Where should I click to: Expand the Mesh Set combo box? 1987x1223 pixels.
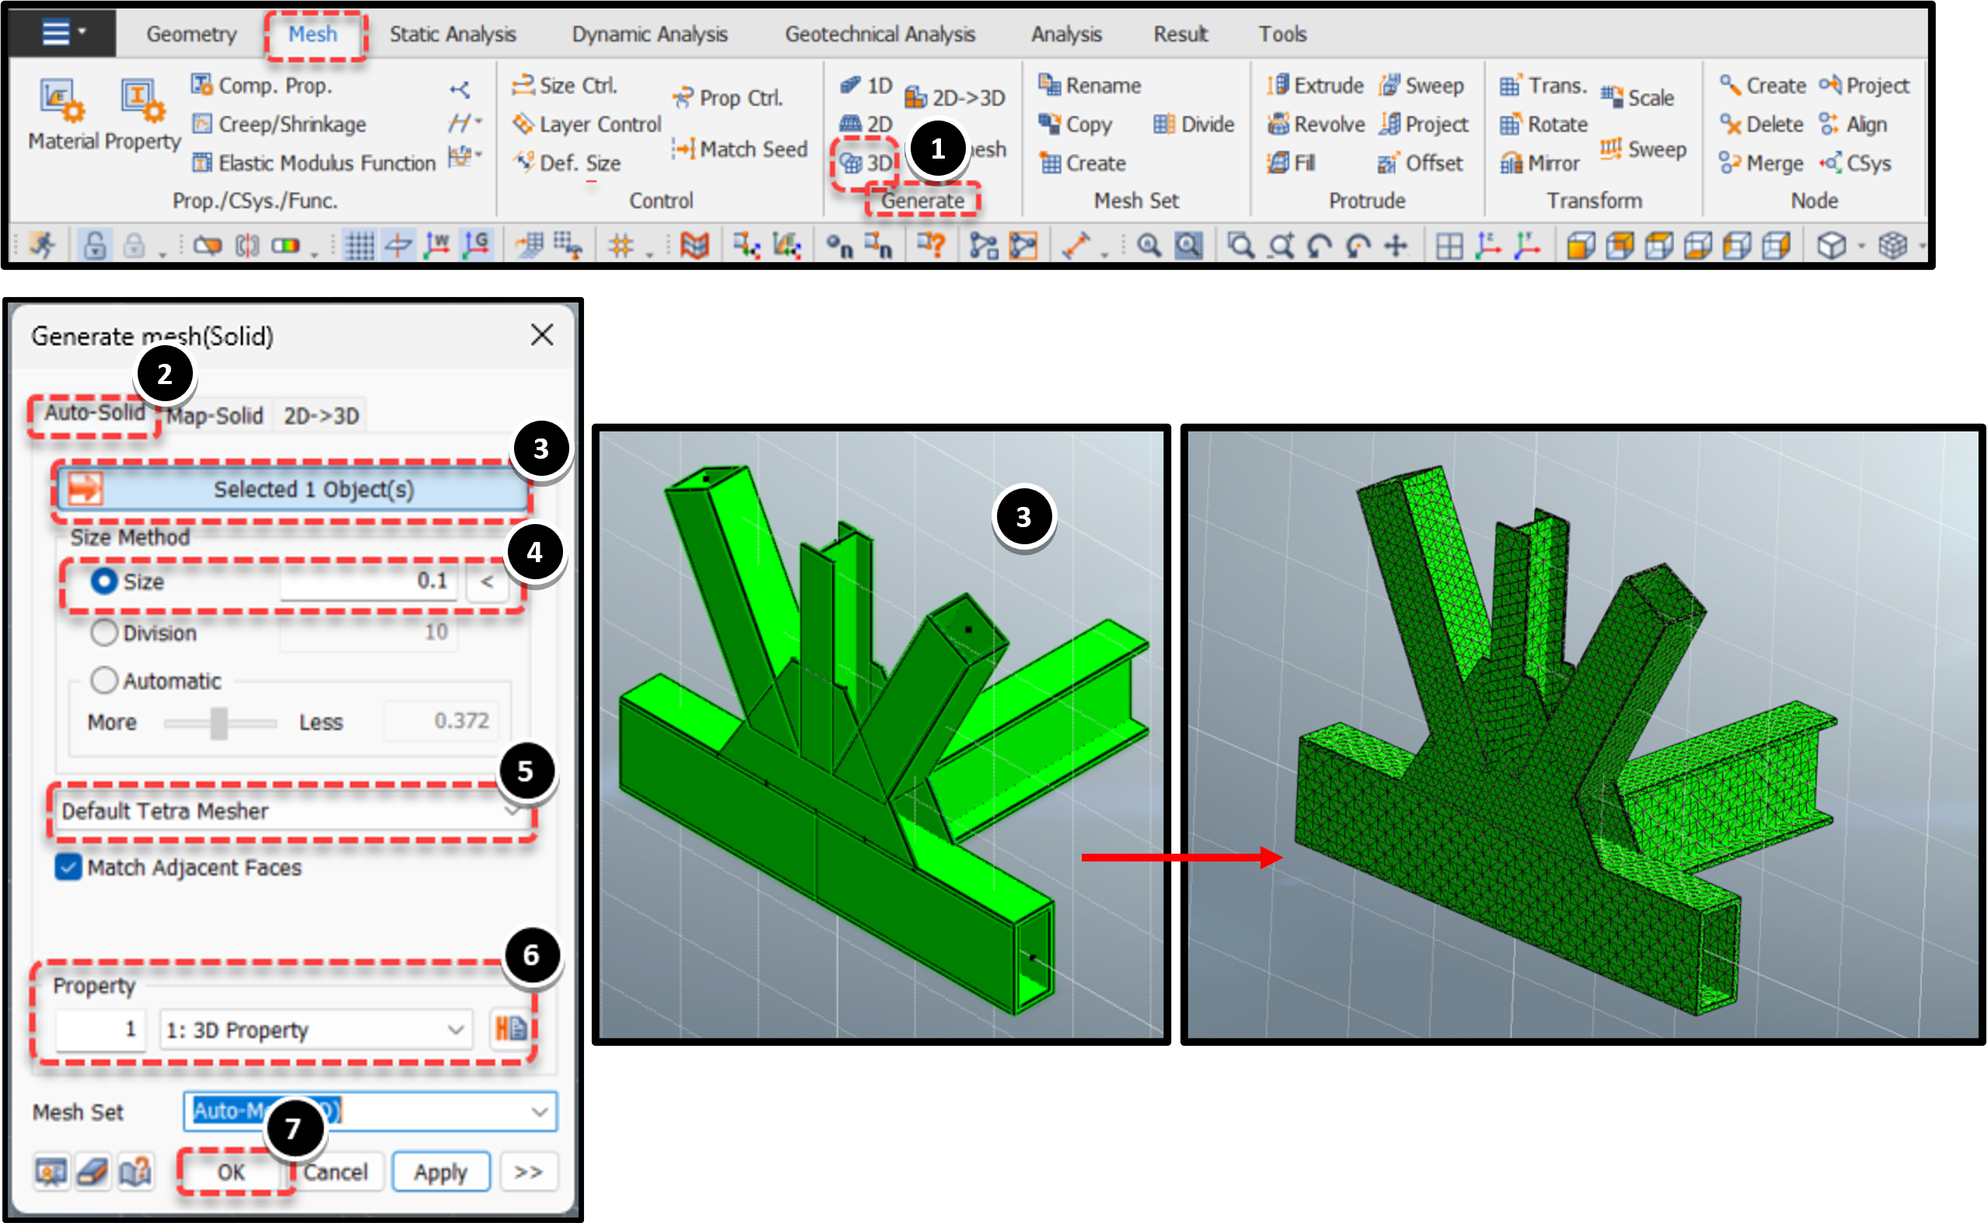[x=370, y=1111]
